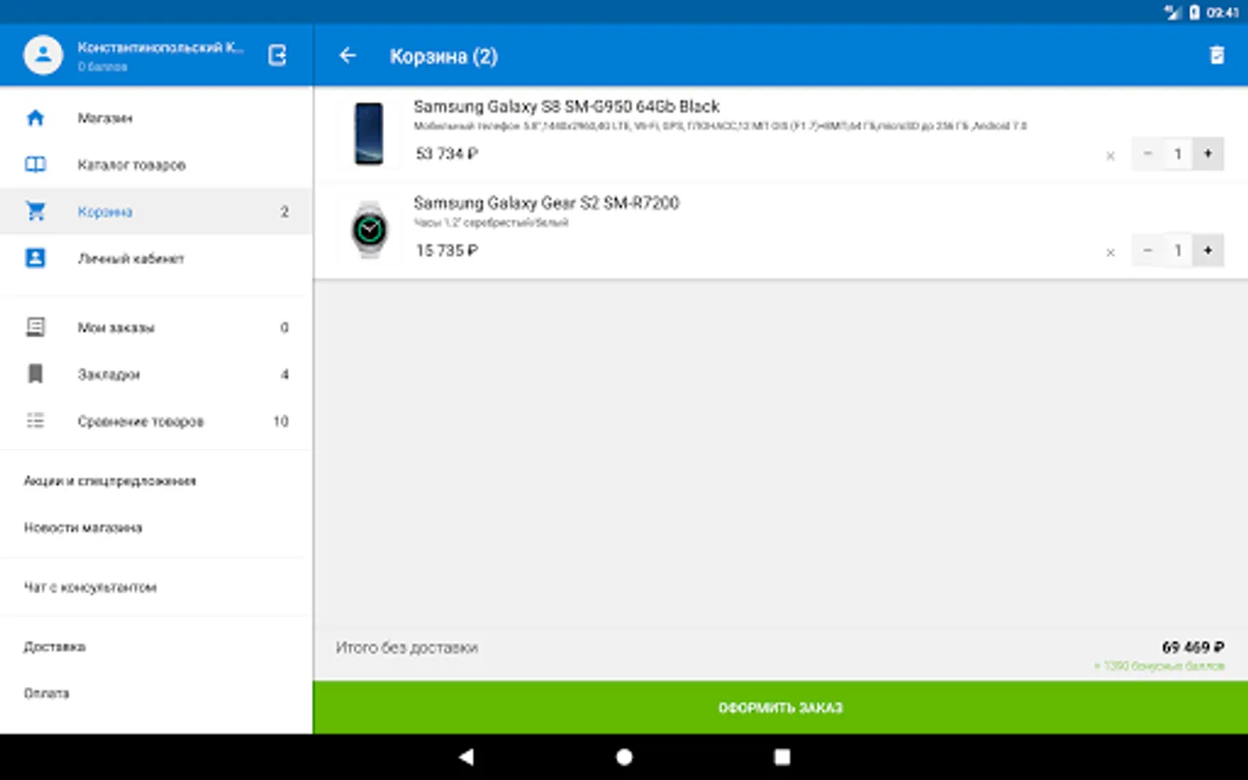Decrease quantity of Samsung Galaxy S8
1248x780 pixels.
click(x=1147, y=153)
